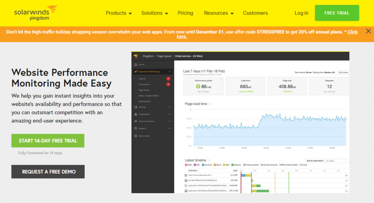Select Uptime in the sidebar

coord(142,78)
